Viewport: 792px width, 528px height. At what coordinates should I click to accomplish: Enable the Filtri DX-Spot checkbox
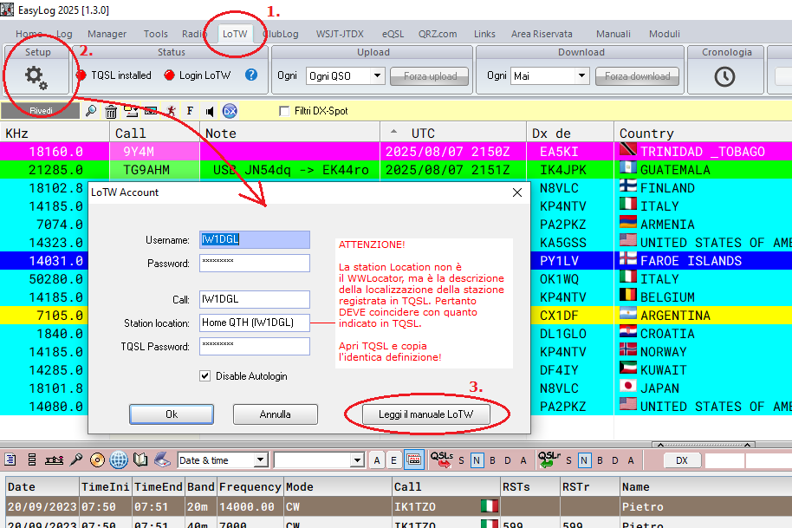coord(284,111)
